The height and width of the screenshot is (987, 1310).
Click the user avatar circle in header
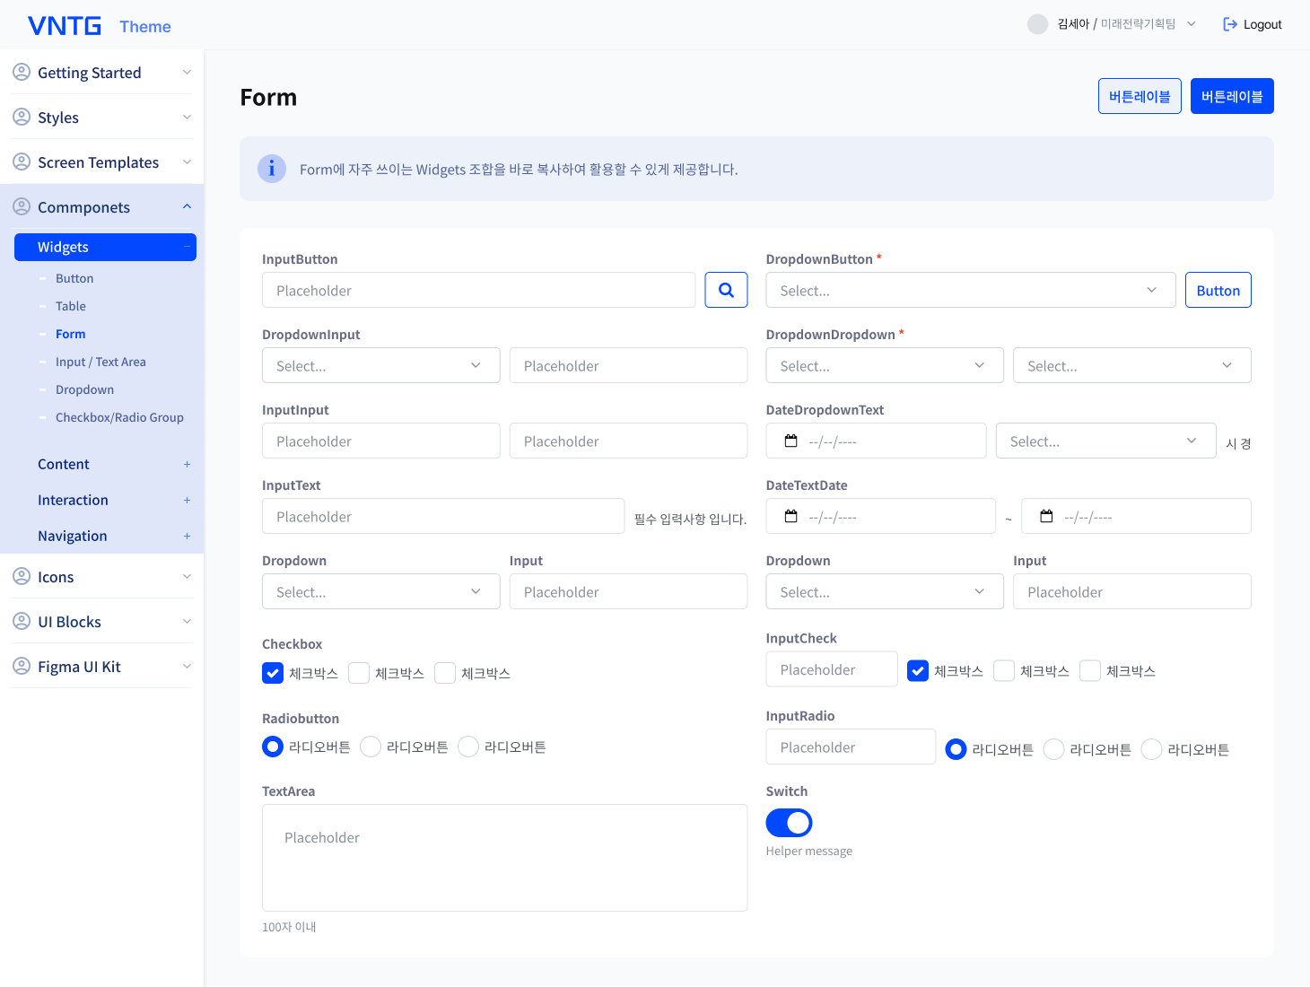(1037, 24)
